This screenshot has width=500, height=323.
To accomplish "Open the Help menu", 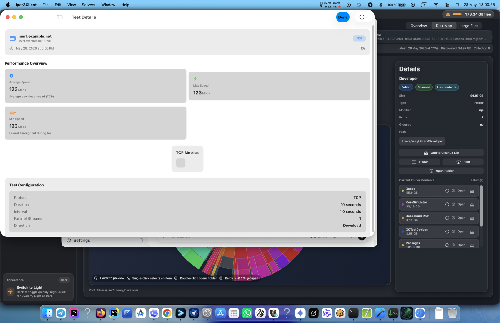I will [125, 5].
